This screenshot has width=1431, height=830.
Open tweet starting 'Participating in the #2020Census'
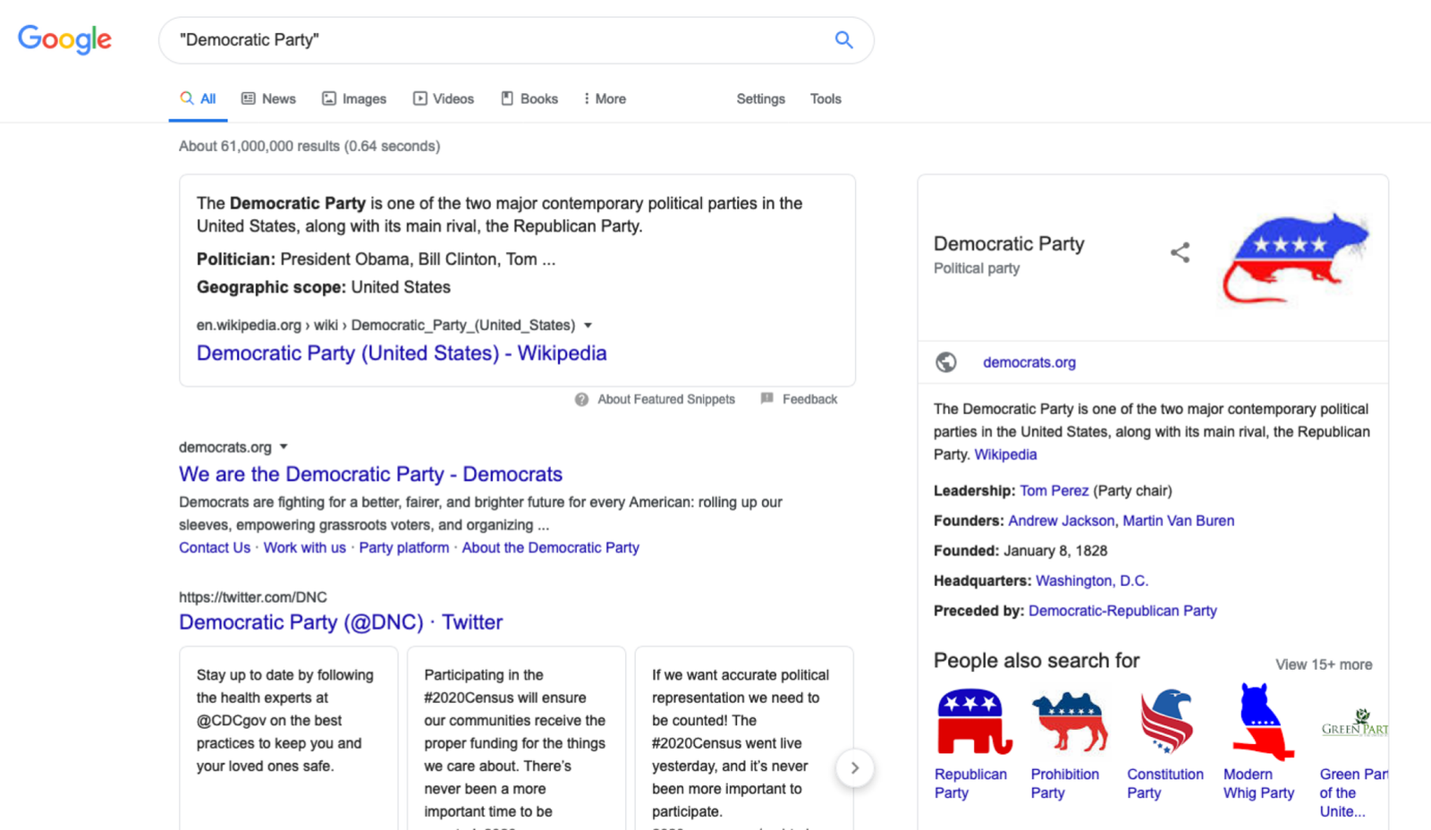(x=516, y=738)
